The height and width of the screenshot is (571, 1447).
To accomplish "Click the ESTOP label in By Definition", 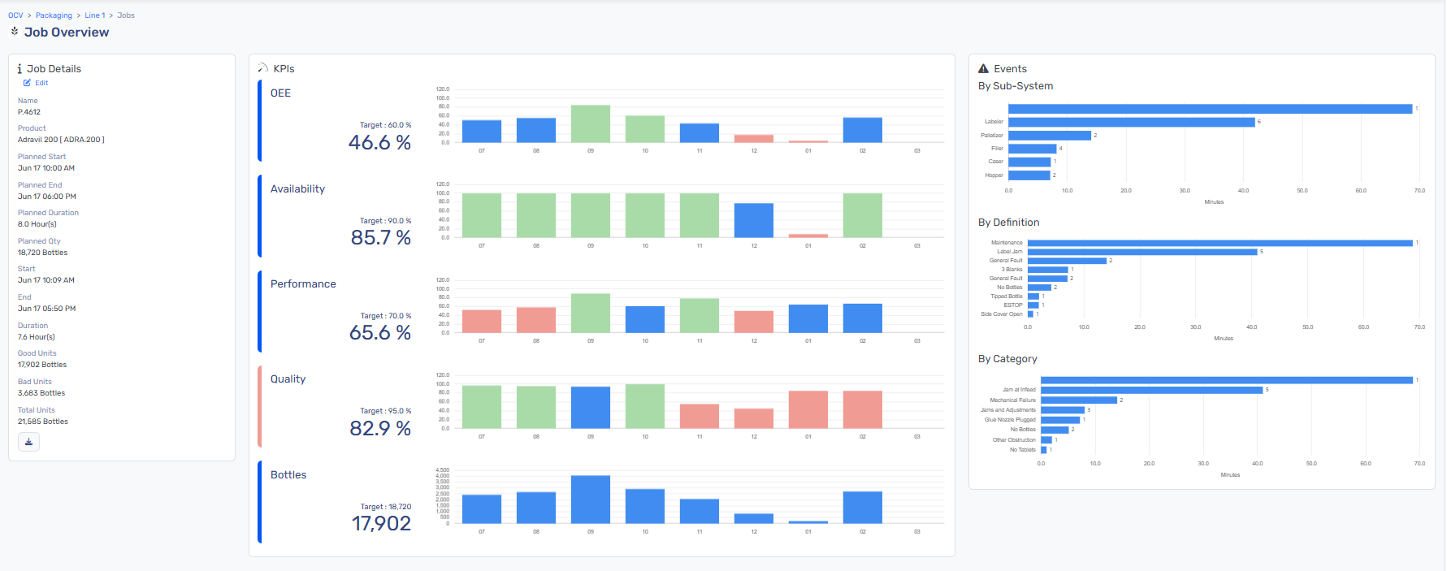I will [1013, 305].
